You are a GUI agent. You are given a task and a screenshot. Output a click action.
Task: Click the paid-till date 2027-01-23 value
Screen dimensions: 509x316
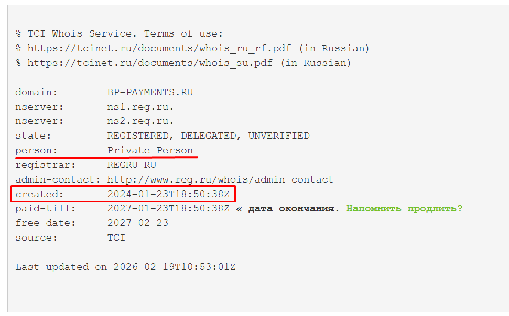168,209
